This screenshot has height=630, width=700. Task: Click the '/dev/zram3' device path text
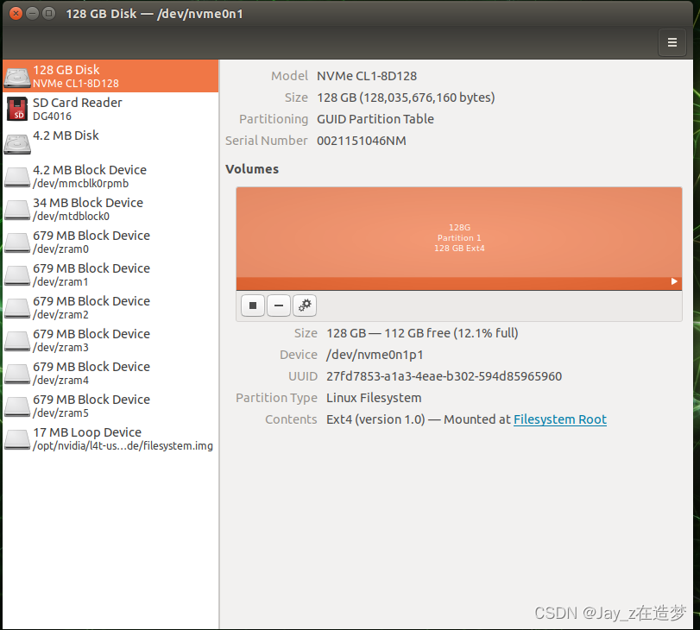click(x=60, y=348)
